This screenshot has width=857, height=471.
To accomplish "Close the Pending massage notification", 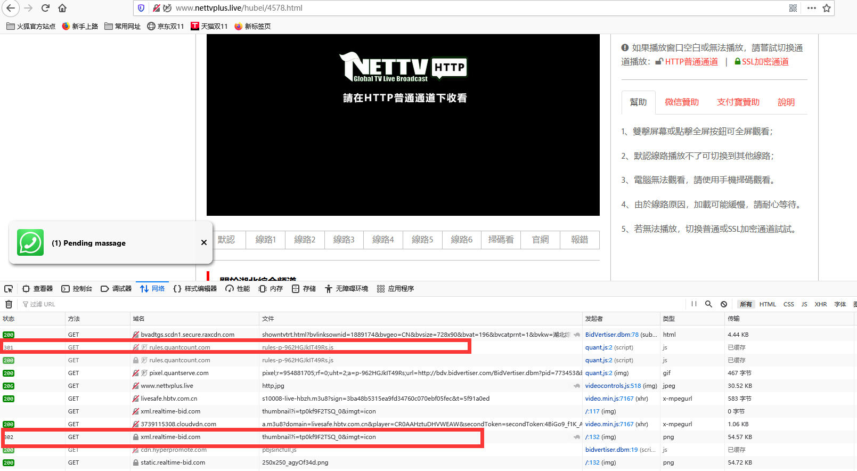I will click(204, 242).
